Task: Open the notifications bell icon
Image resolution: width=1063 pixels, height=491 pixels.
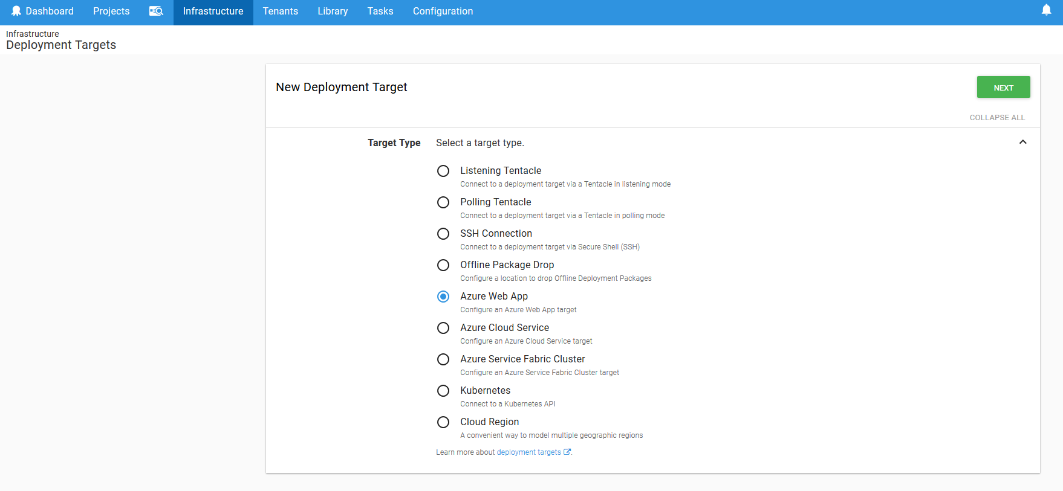Action: (1046, 10)
